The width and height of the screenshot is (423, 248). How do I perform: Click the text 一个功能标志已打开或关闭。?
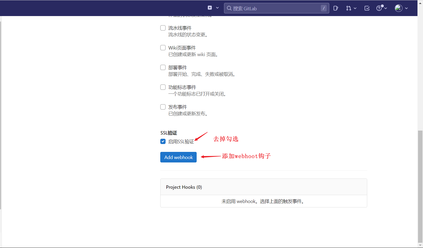(197, 94)
